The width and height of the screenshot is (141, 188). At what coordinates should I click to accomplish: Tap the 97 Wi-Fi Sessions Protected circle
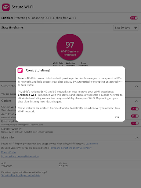click(70, 47)
